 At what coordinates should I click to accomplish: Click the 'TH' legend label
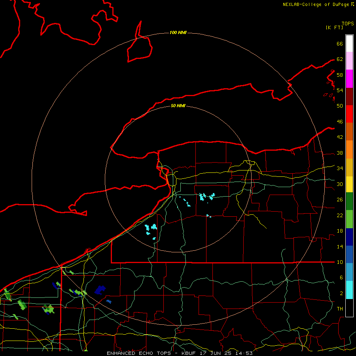(x=340, y=309)
